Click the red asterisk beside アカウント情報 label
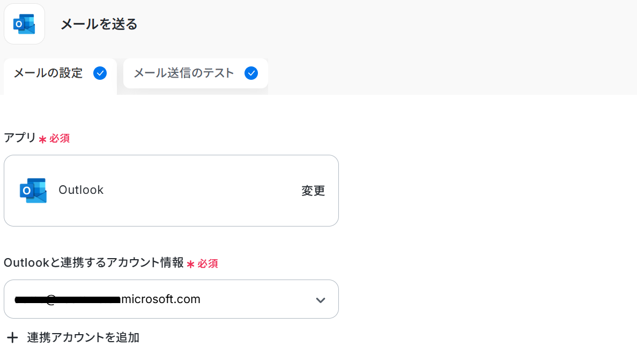 tap(190, 264)
